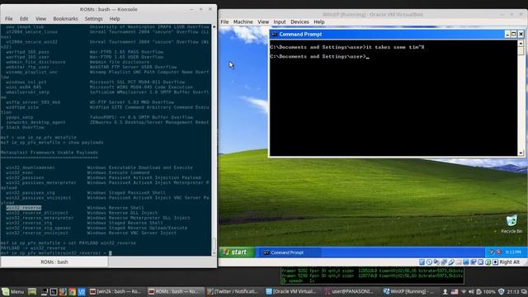Switch to 'win2k : bash' Konsole taskbar window

click(x=115, y=291)
